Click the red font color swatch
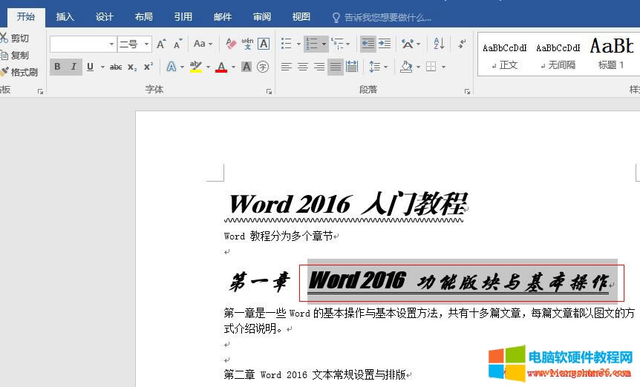 pos(221,67)
